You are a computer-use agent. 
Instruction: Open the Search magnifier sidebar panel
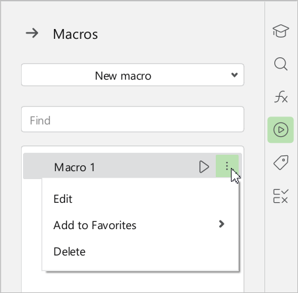pyautogui.click(x=280, y=64)
